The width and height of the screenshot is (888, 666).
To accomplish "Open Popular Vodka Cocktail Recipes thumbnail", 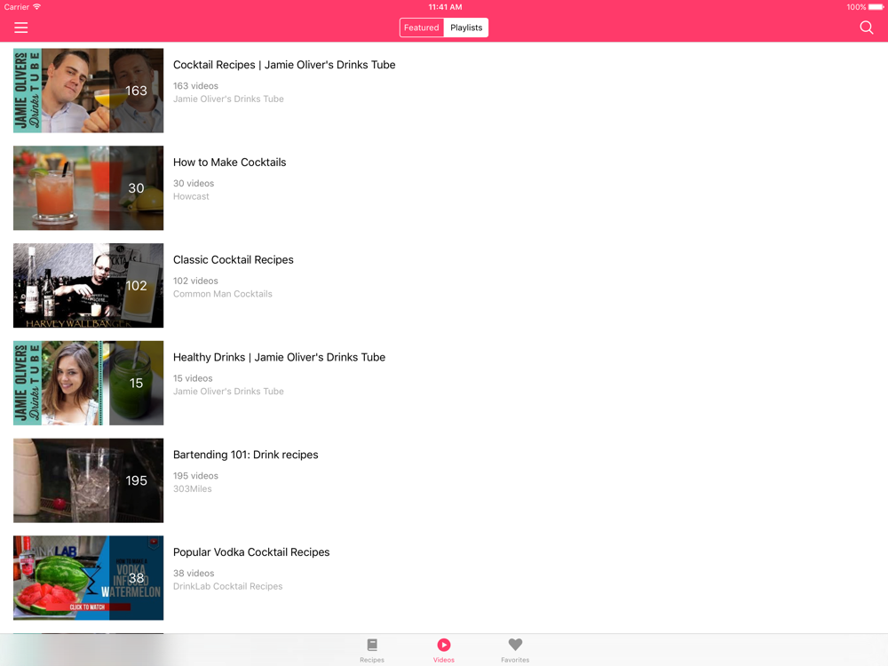I will [88, 578].
